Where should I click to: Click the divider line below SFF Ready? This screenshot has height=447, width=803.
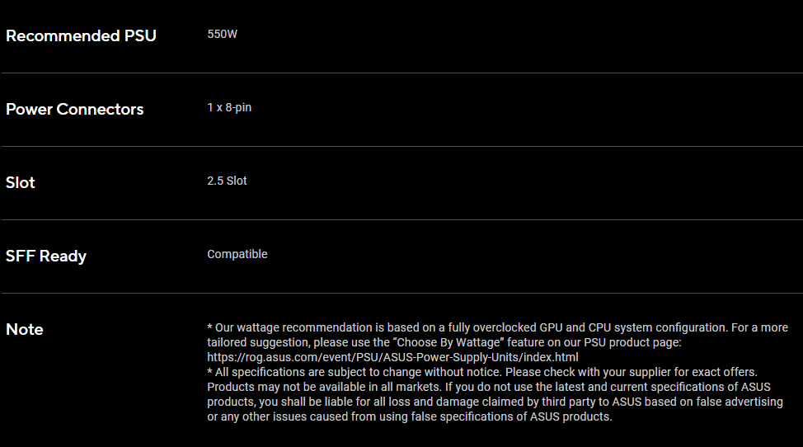point(402,293)
